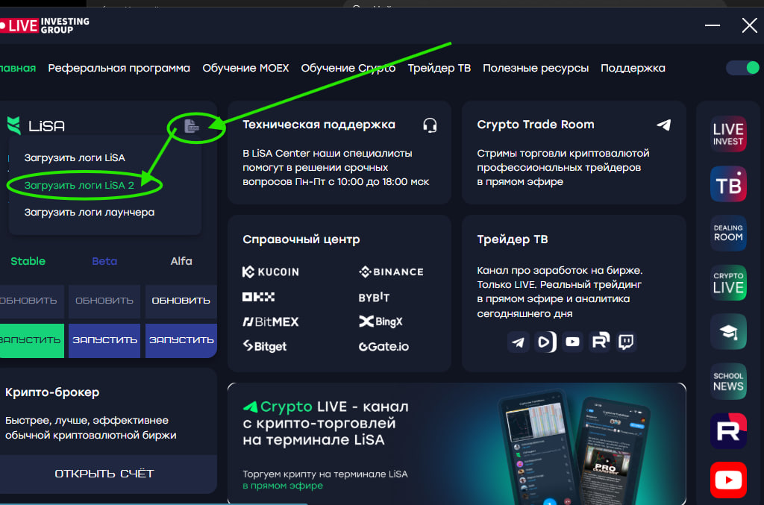Viewport: 764px width, 505px height.
Task: Open the Обучение Crypto tab
Action: tap(348, 68)
